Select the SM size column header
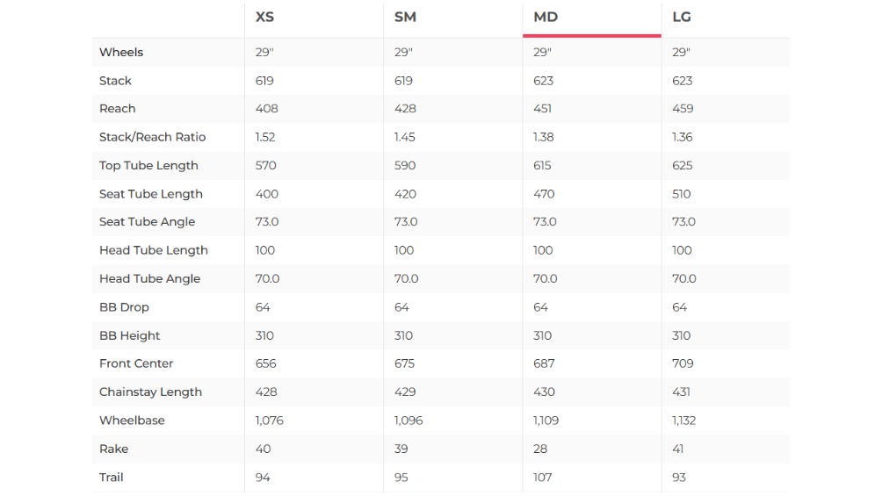 click(x=405, y=18)
